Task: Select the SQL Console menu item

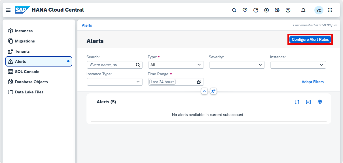Action: (x=39, y=72)
